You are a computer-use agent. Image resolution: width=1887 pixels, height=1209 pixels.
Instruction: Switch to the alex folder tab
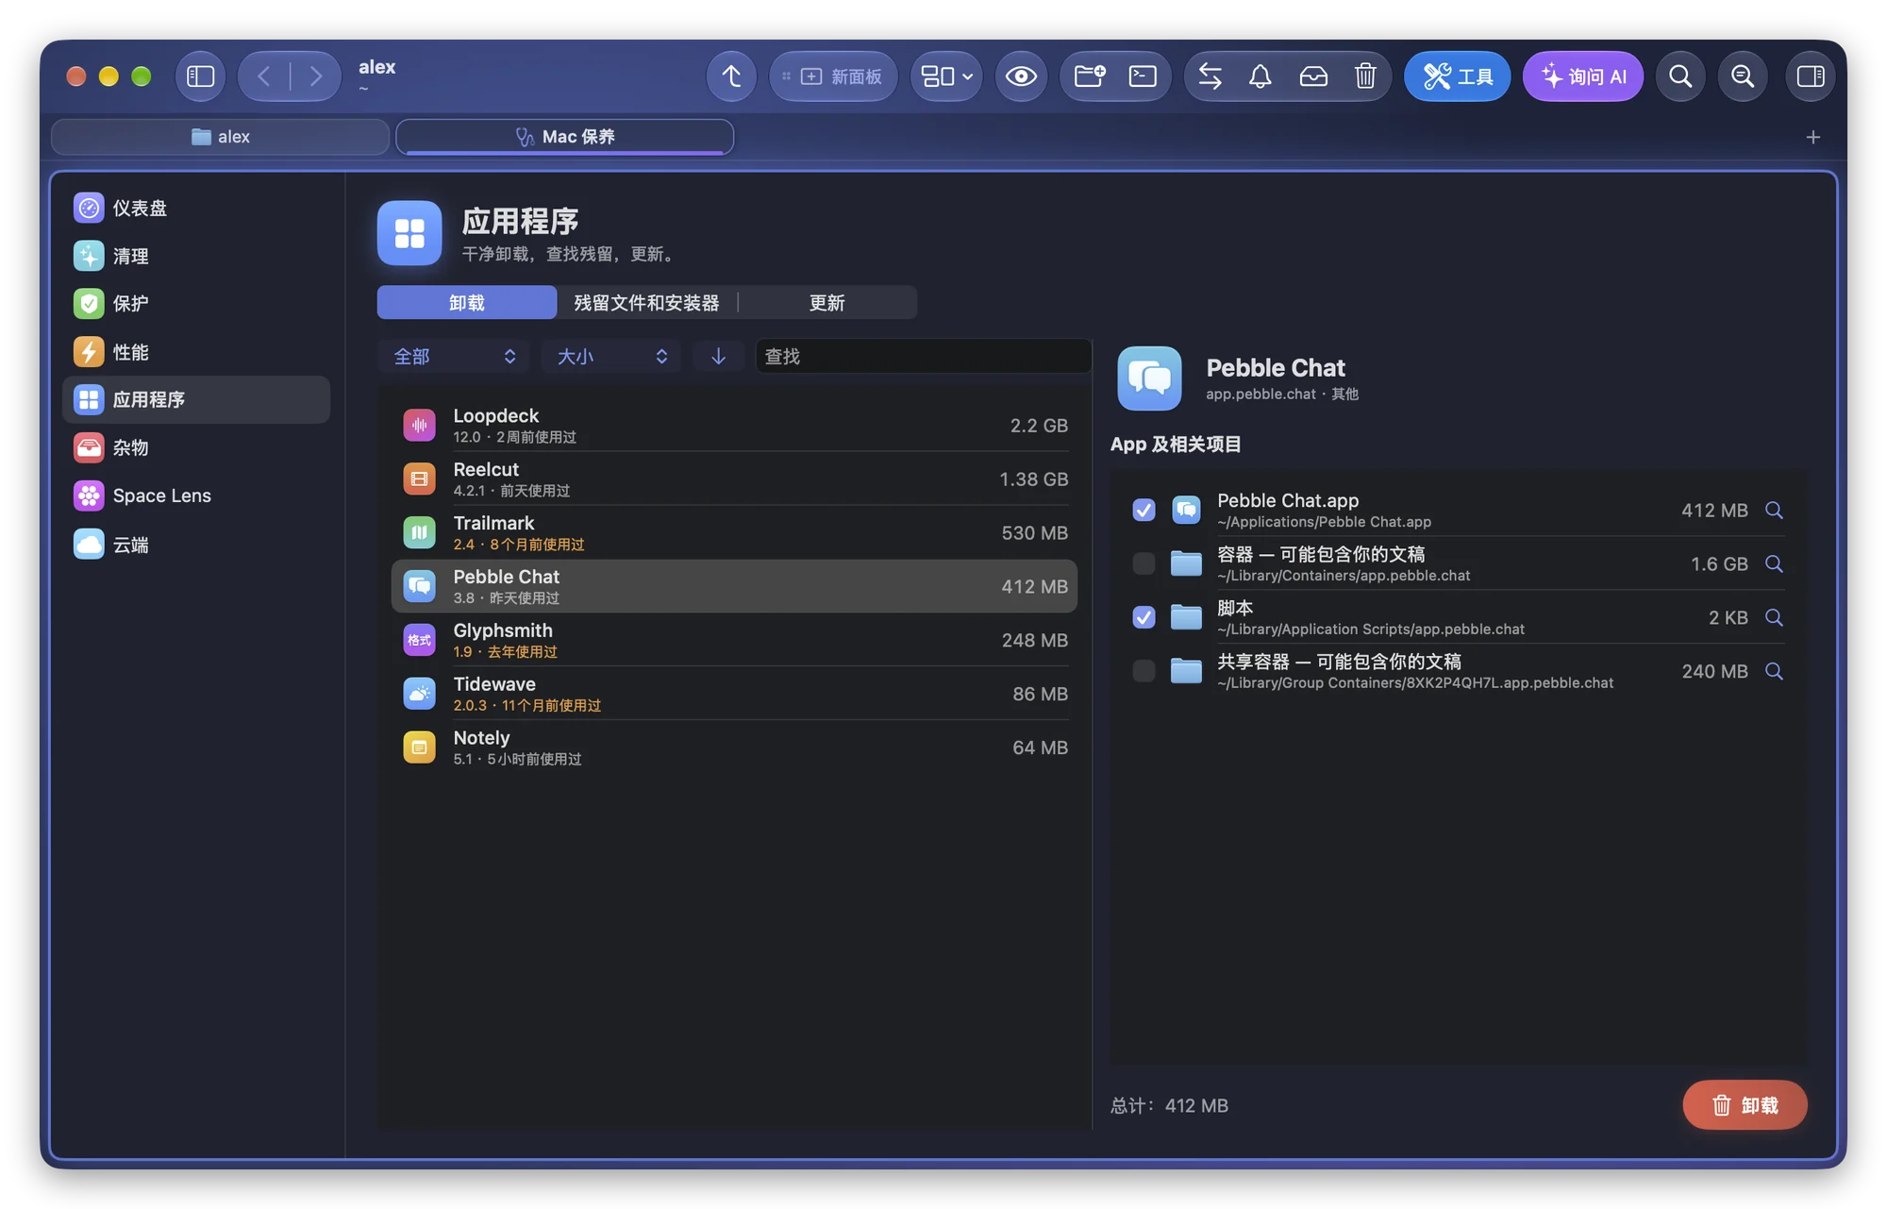[x=220, y=137]
